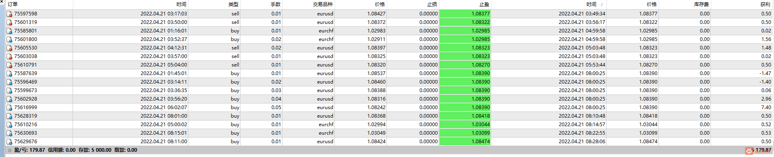Sort by the 类型 column header
The image size is (774, 157).
[233, 4]
